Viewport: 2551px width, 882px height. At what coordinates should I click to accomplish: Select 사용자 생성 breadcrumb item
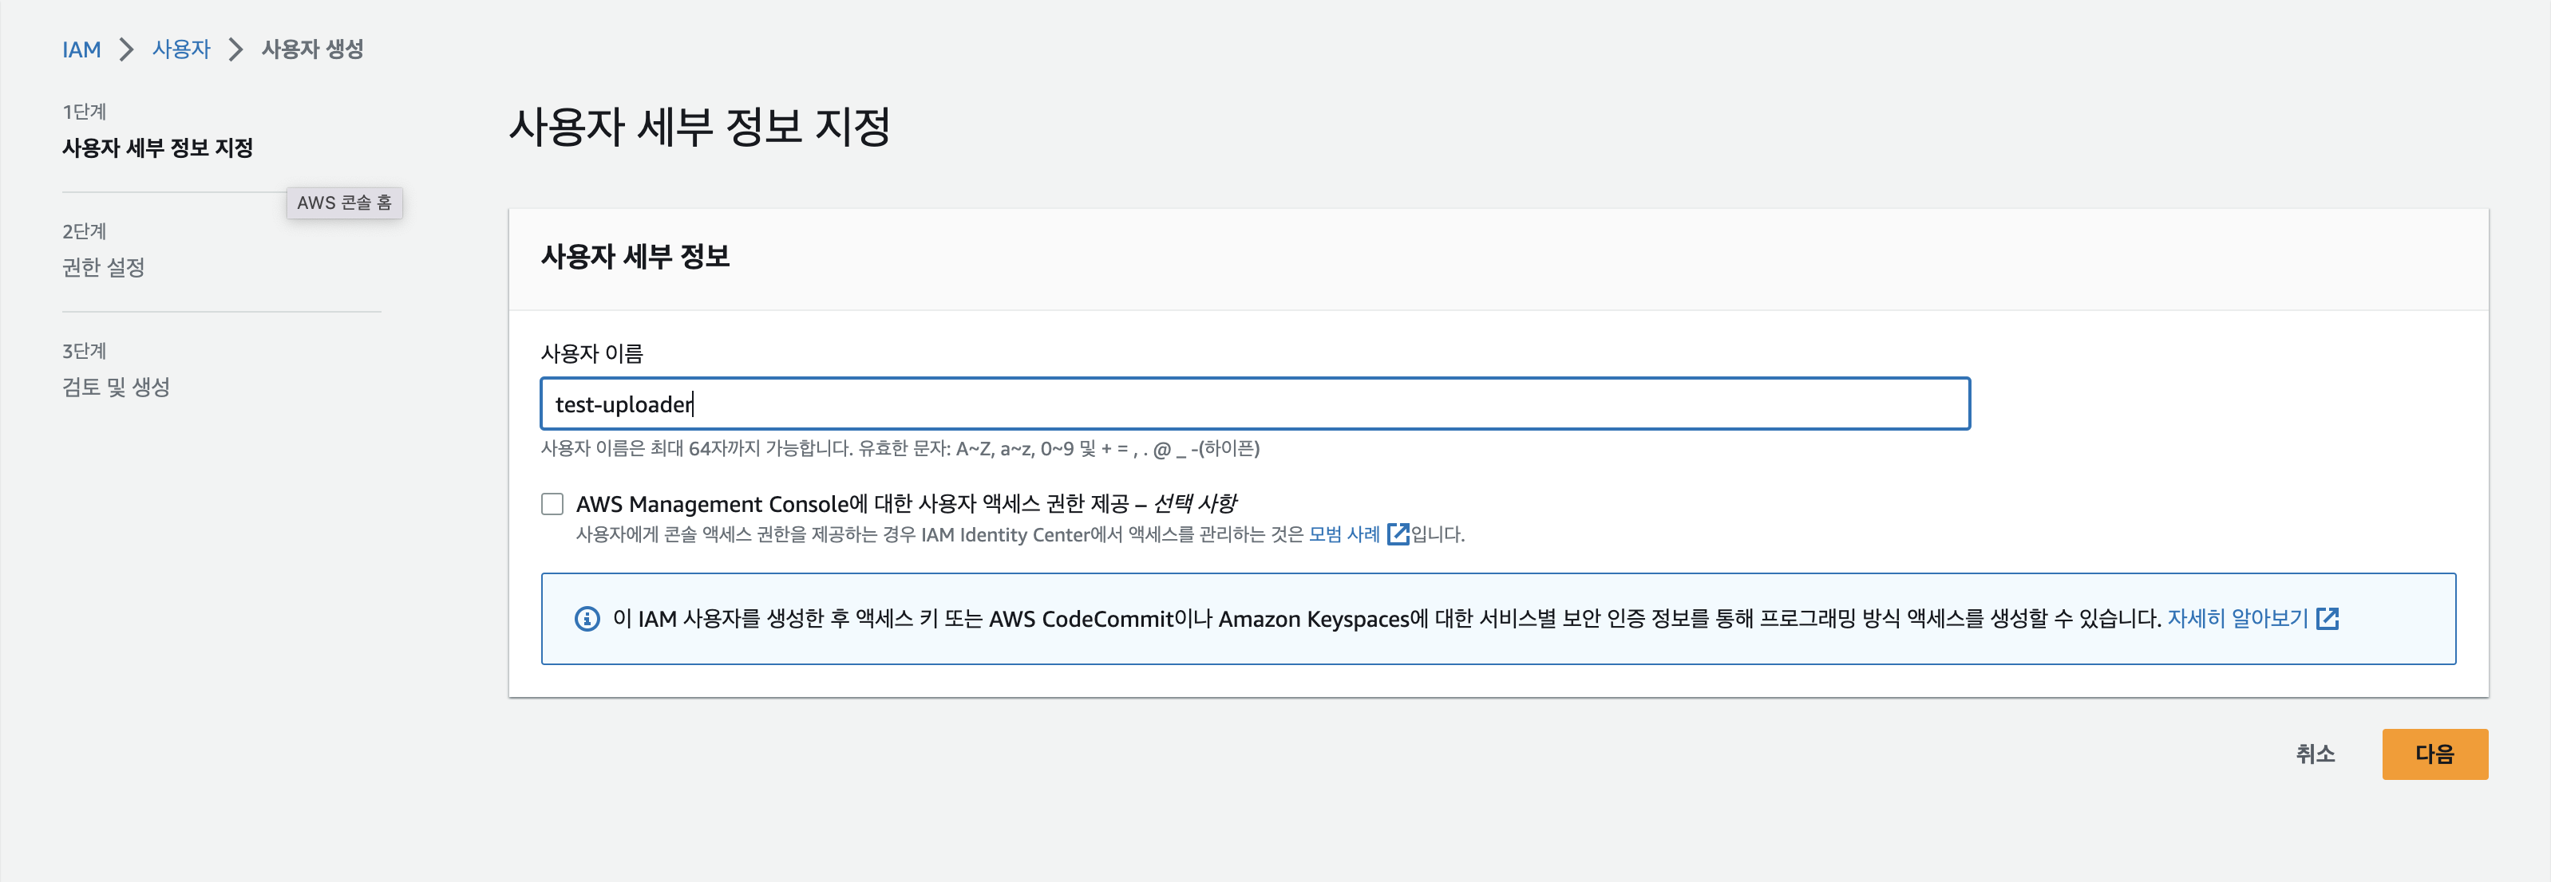tap(312, 49)
